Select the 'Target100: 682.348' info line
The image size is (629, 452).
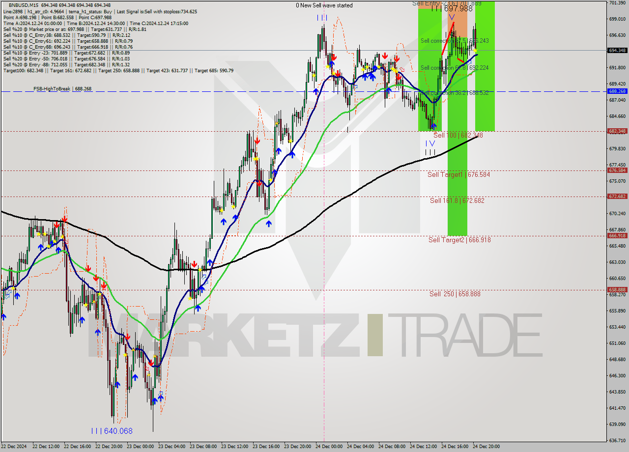click(x=118, y=71)
